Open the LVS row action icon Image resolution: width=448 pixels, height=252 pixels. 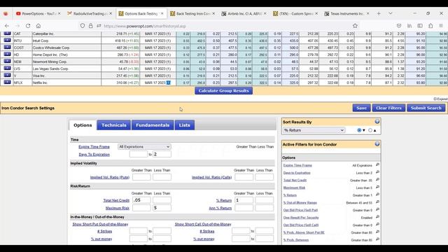[x=7, y=69]
